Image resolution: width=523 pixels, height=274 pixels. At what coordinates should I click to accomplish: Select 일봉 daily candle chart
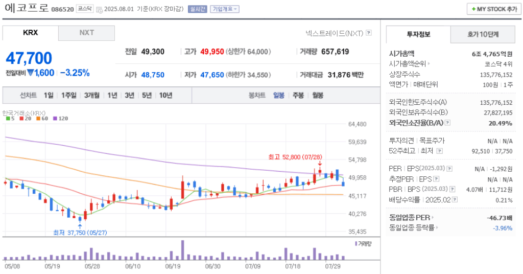click(279, 96)
